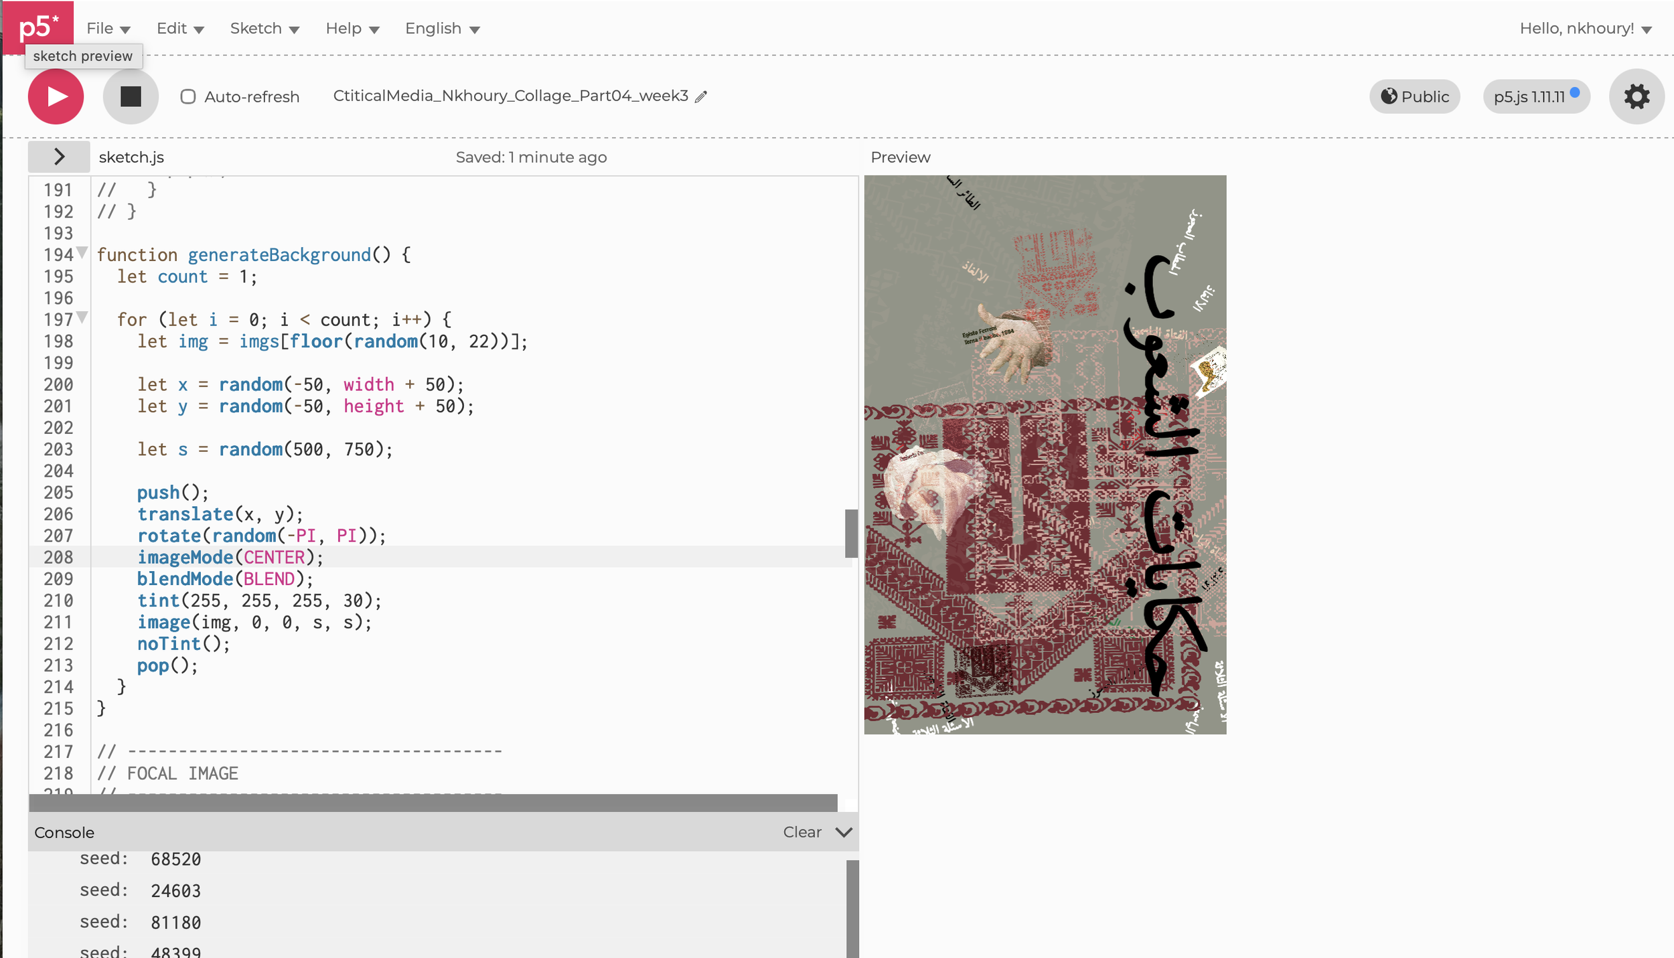Screen dimensions: 1674x958
Task: Click the sketch.js file name
Action: 131,157
